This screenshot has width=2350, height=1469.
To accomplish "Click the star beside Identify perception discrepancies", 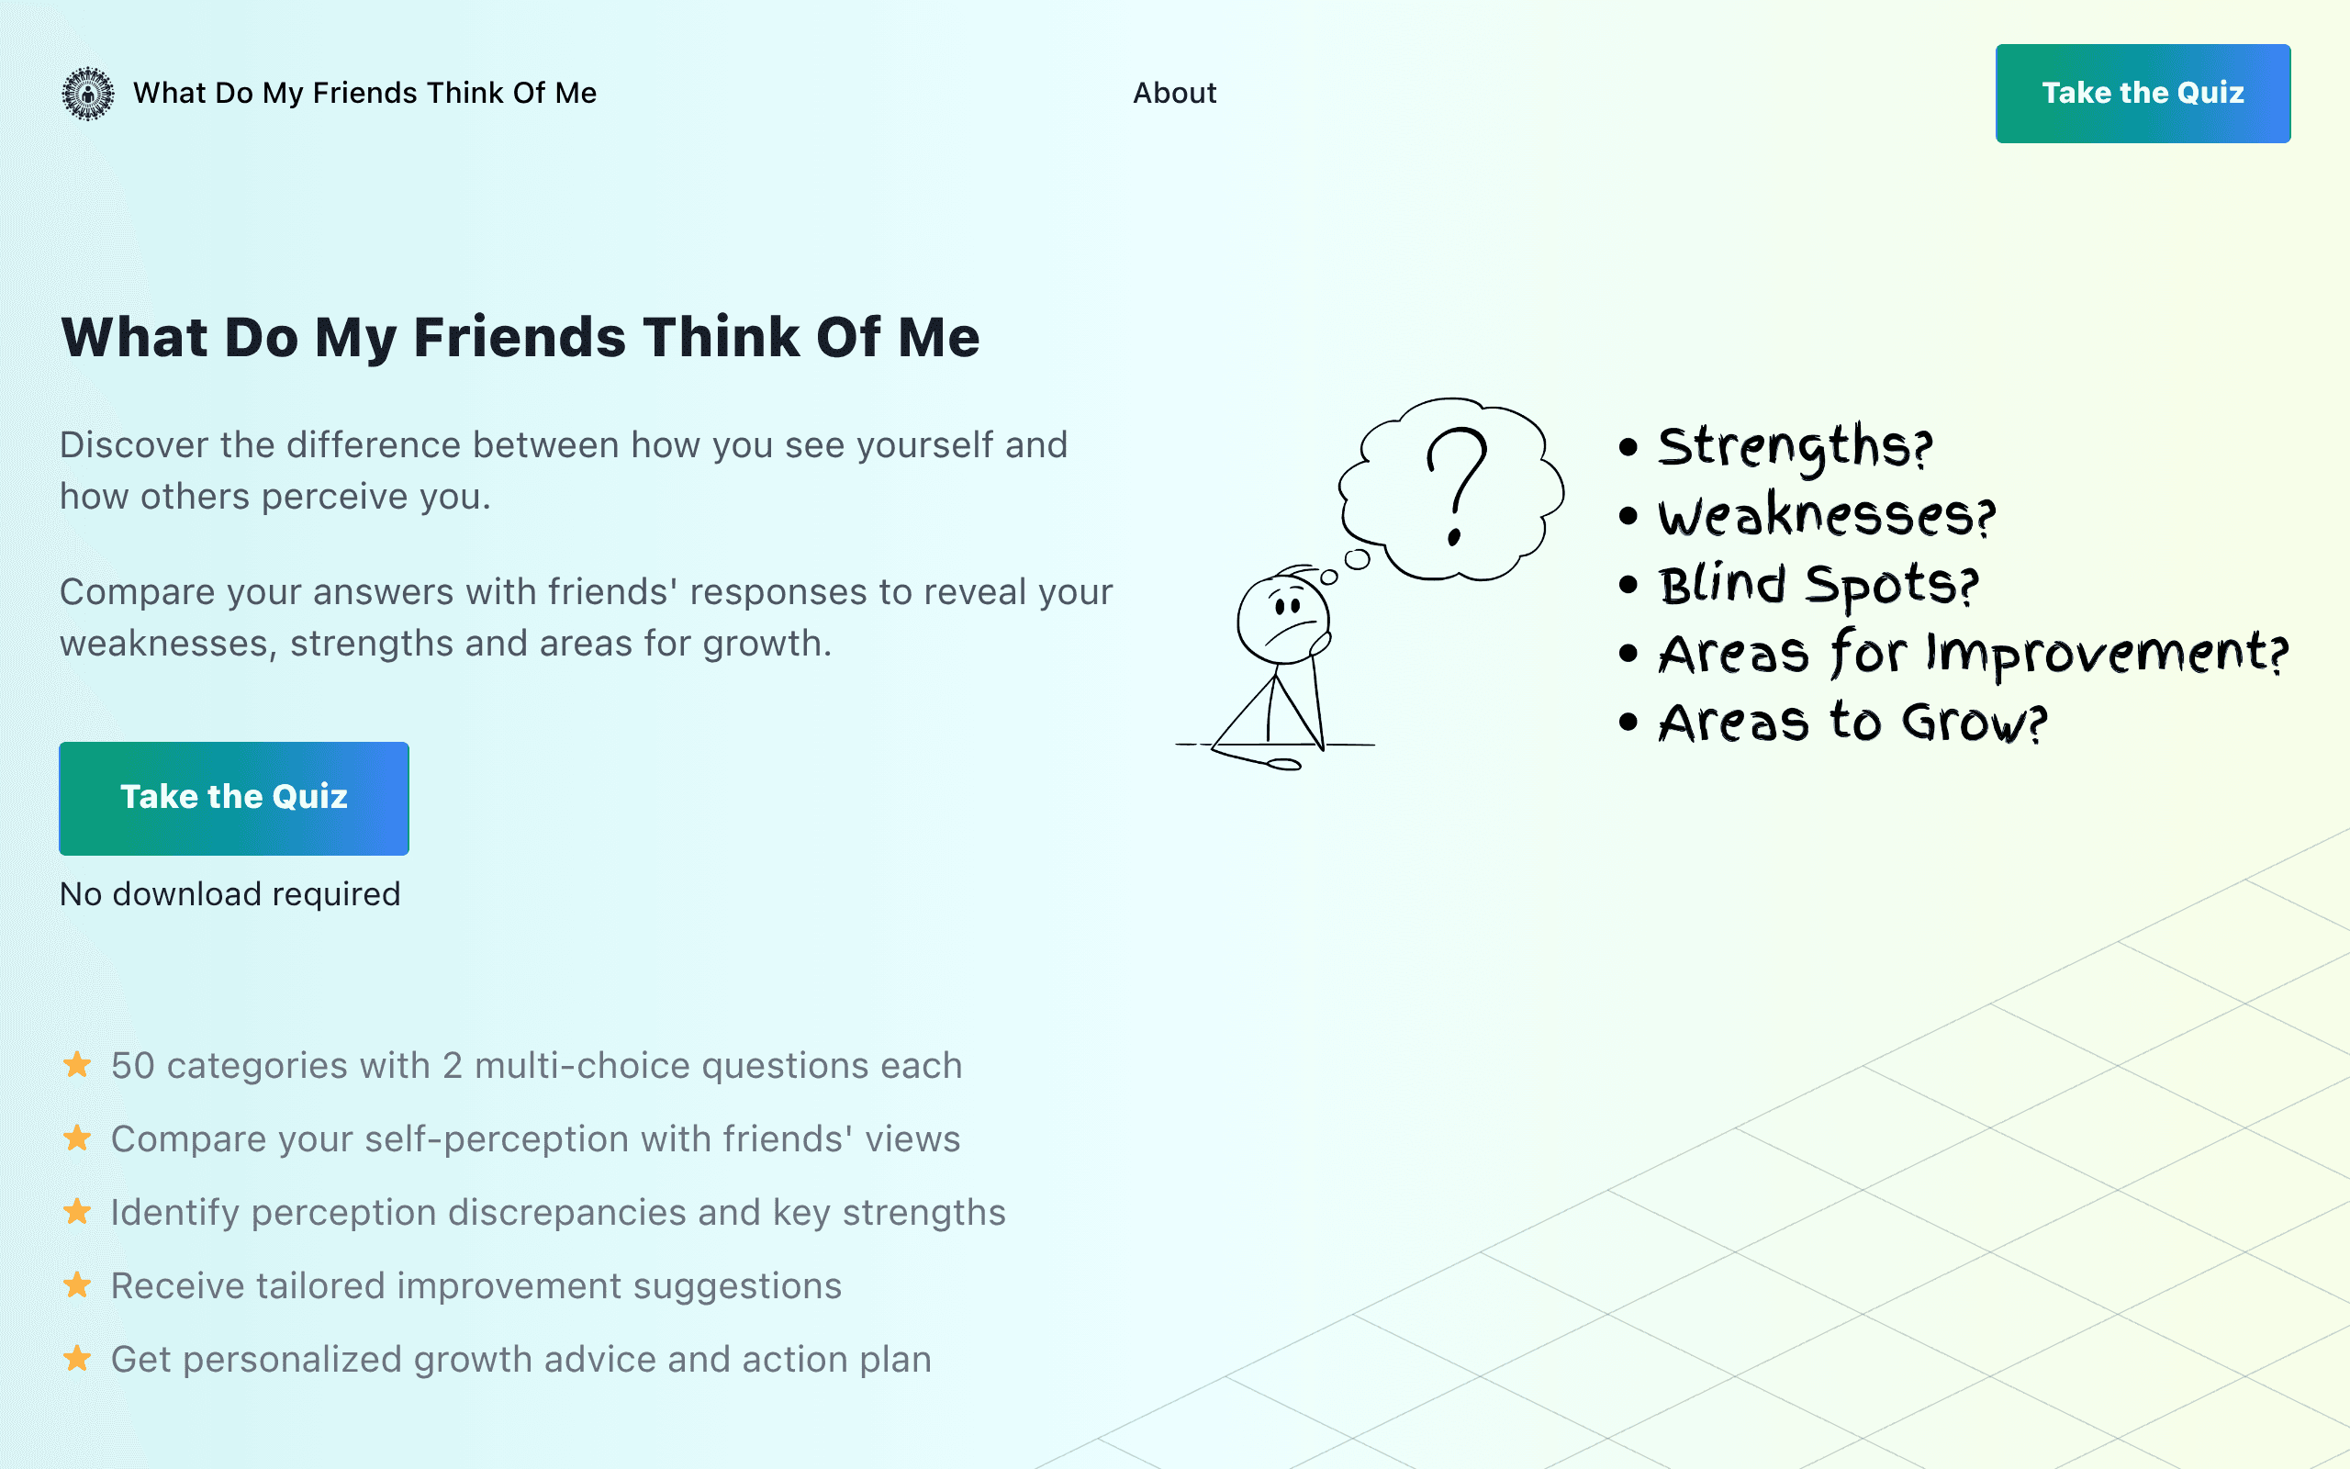I will tap(78, 1212).
